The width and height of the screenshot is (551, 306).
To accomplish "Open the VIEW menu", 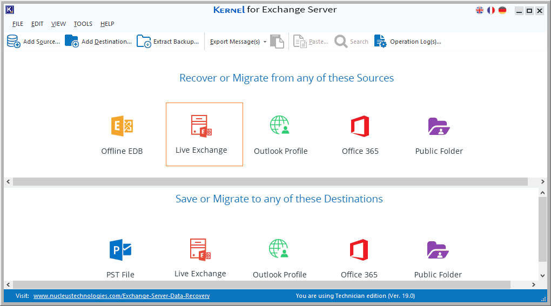I will (x=58, y=24).
